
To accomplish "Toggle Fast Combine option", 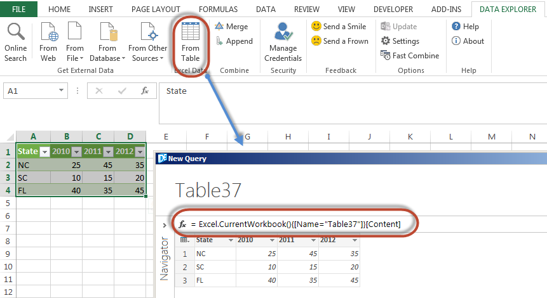I will (410, 56).
